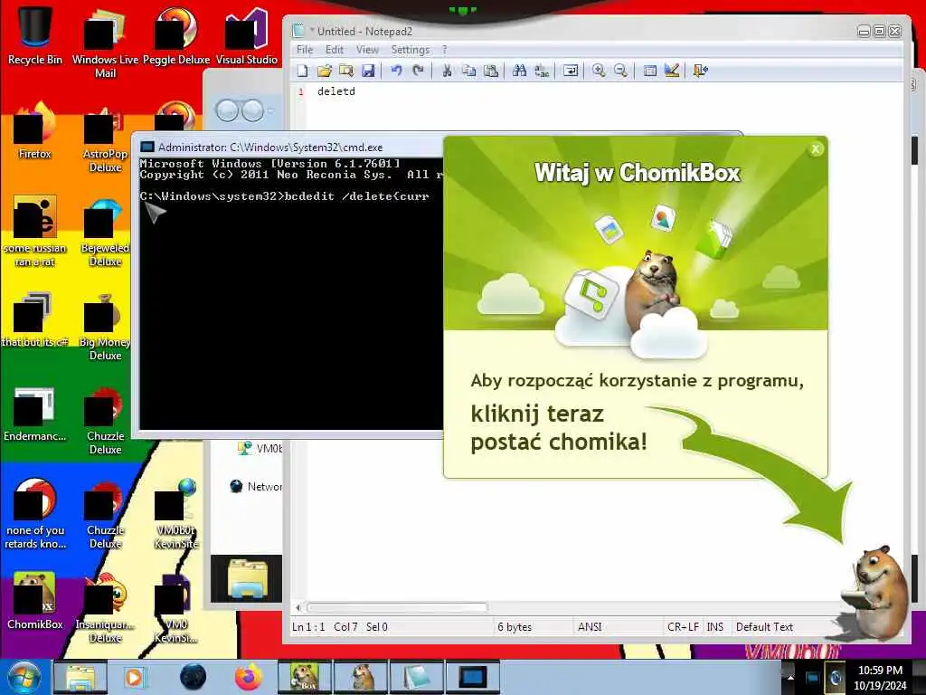Click the Ln 1:1 status bar entry
The image size is (926, 695).
coord(308,627)
